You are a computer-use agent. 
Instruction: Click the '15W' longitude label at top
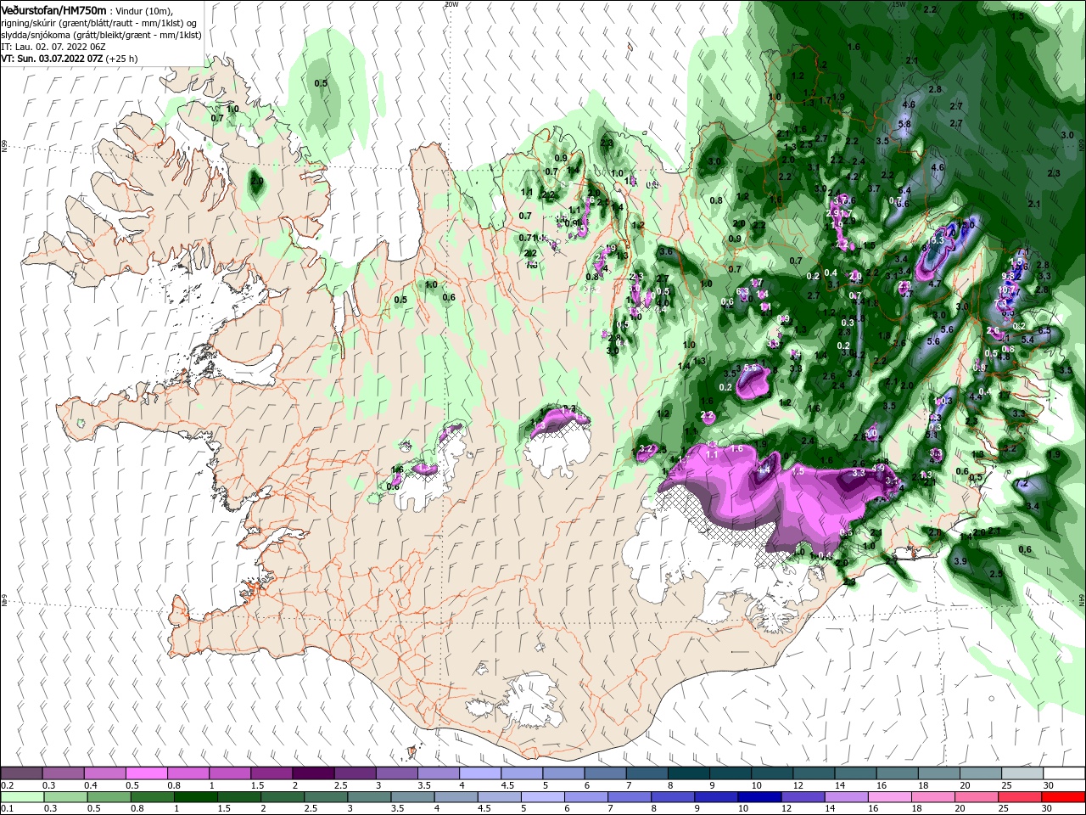coord(898,3)
